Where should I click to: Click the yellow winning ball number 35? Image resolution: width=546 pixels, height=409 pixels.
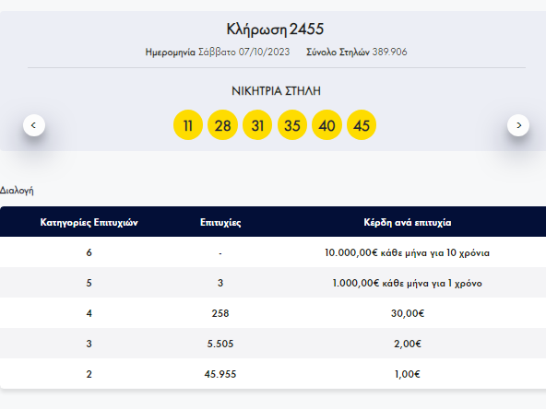pos(292,125)
